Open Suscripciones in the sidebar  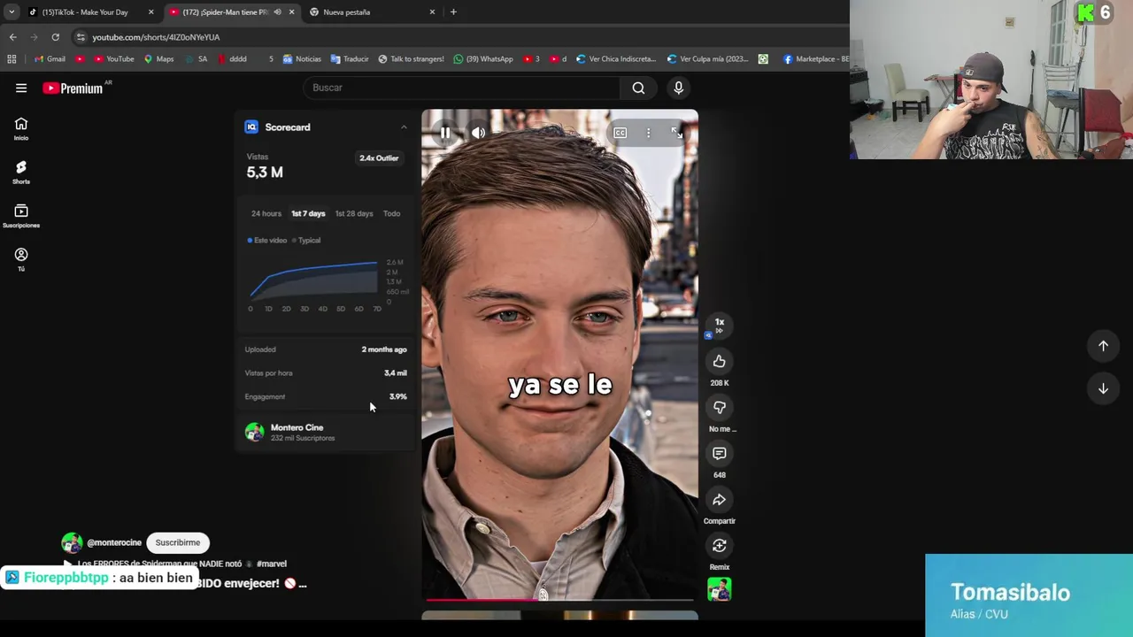[21, 216]
